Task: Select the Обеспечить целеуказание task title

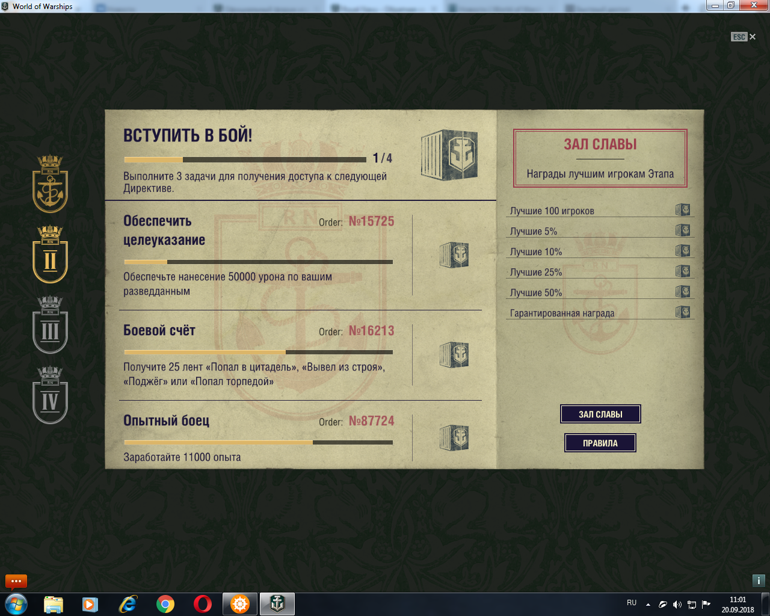Action: coord(164,230)
